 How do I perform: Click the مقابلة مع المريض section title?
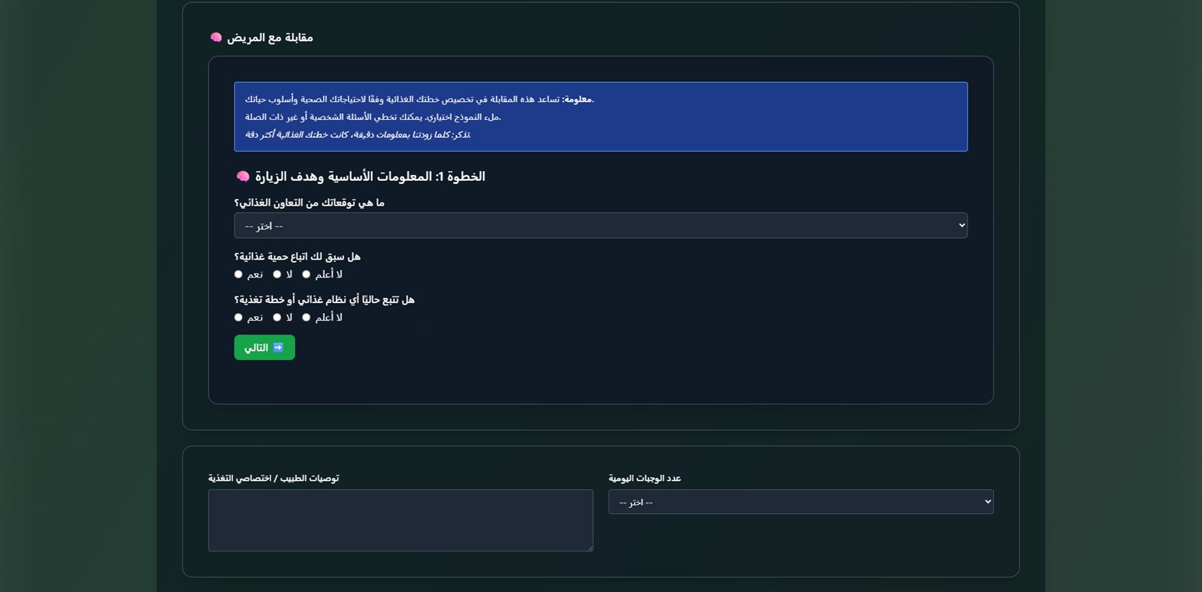pos(270,38)
